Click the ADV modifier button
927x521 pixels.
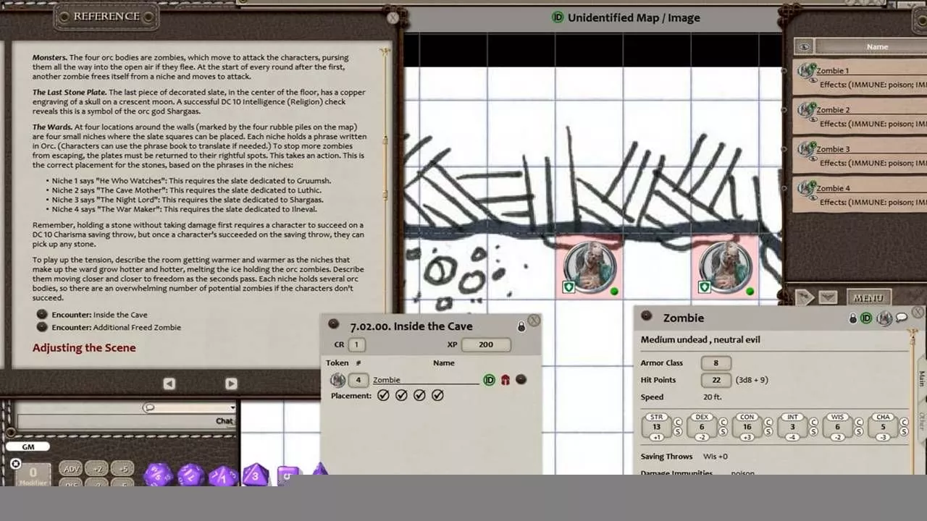click(71, 469)
